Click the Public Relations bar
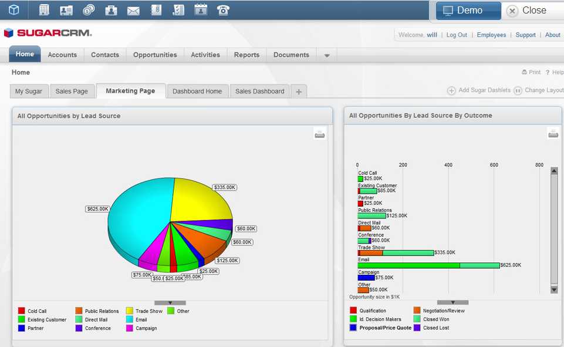 coord(372,215)
